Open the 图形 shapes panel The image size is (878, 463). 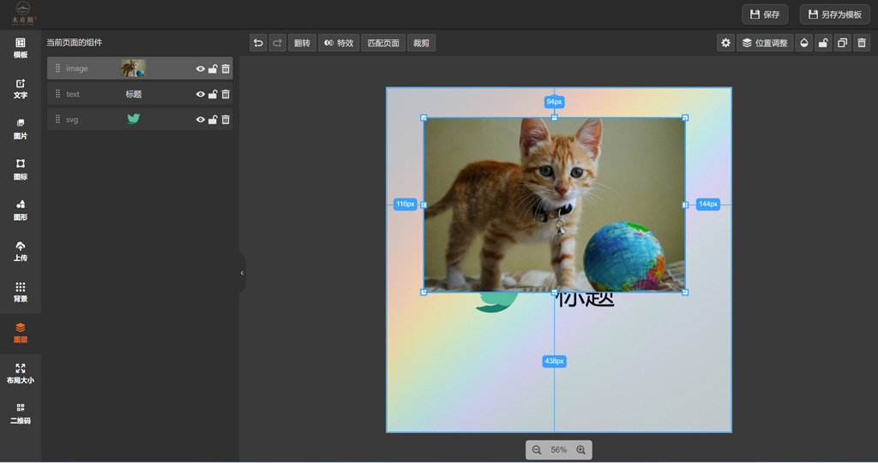[x=21, y=211]
